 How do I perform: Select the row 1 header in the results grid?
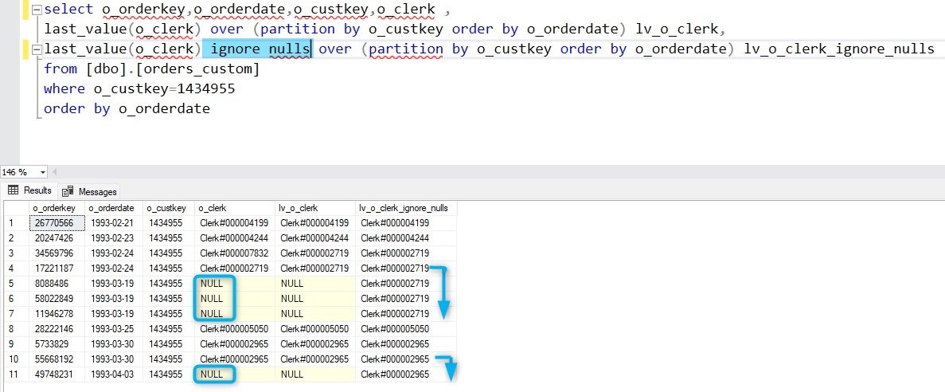coord(17,223)
